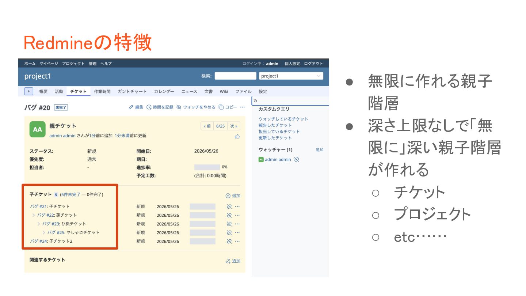Select the チケット tab
This screenshot has width=526, height=296.
[x=79, y=92]
